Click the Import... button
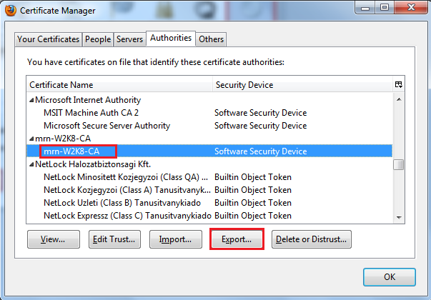431x300 pixels. pos(176,239)
